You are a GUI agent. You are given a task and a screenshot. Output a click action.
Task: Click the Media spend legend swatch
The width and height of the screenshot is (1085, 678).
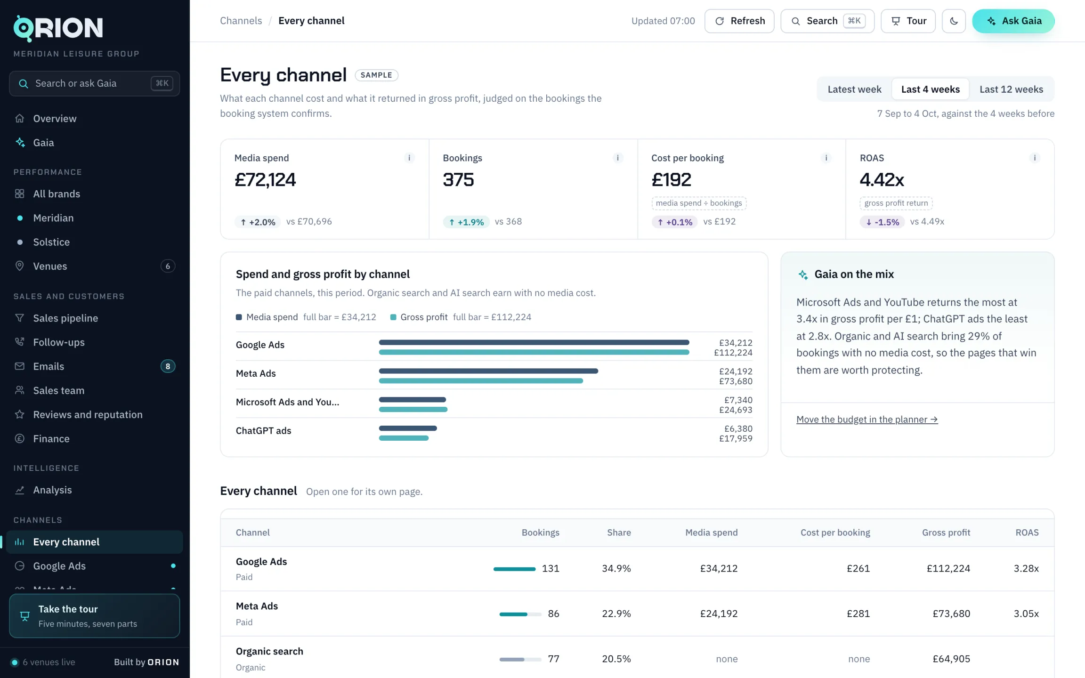[239, 317]
